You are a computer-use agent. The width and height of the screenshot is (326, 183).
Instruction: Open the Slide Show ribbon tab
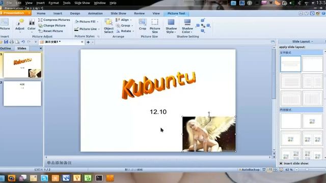pyautogui.click(x=118, y=13)
